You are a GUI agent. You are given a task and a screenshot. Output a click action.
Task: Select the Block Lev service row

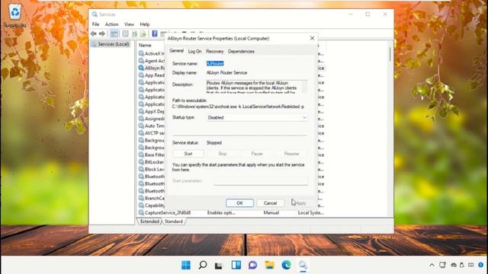click(152, 169)
